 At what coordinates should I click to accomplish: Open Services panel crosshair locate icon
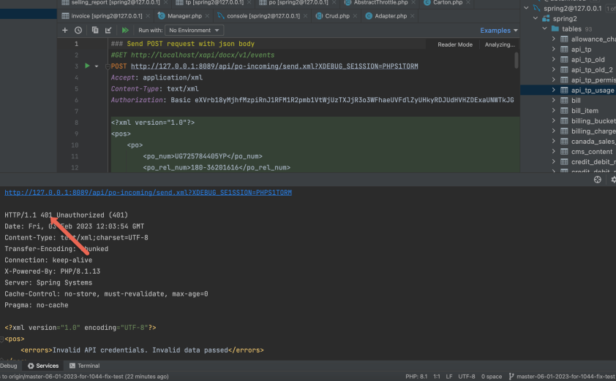598,180
